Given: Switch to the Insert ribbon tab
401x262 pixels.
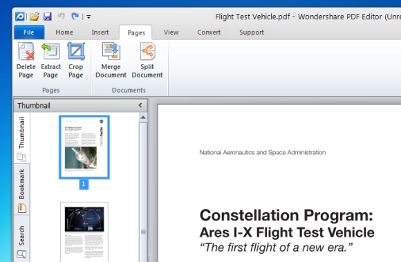Looking at the screenshot, I should [x=100, y=32].
